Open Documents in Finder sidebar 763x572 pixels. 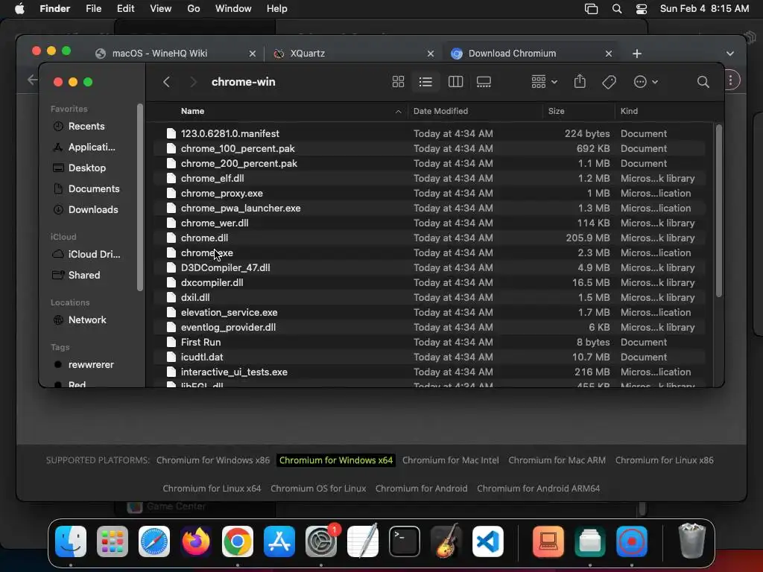click(x=93, y=188)
